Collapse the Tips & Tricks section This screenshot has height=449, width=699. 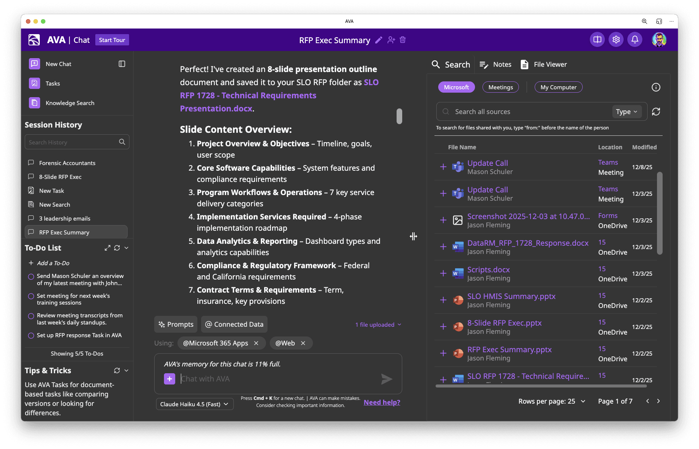coord(126,371)
